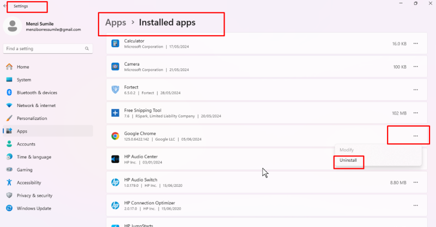
Task: Open Accounts settings
Action: tap(48, 144)
